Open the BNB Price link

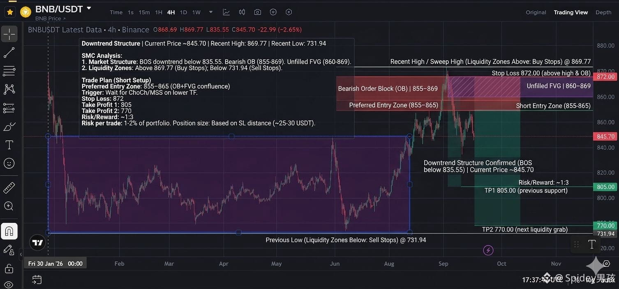coord(50,18)
